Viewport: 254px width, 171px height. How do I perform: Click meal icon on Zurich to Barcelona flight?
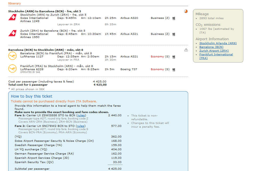(174, 34)
